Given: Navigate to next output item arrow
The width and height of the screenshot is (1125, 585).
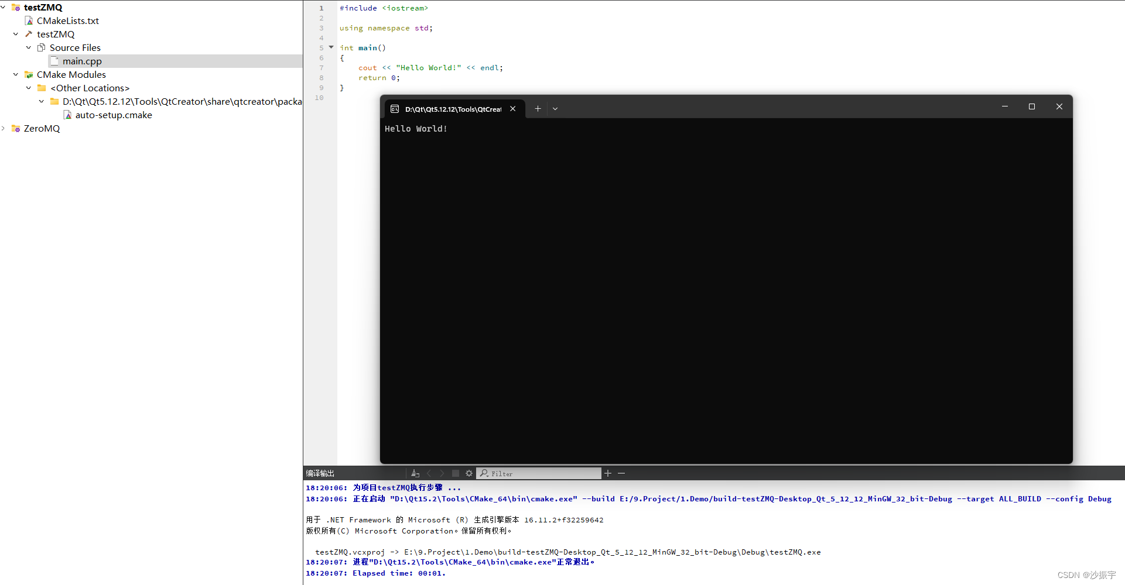Looking at the screenshot, I should pos(442,473).
